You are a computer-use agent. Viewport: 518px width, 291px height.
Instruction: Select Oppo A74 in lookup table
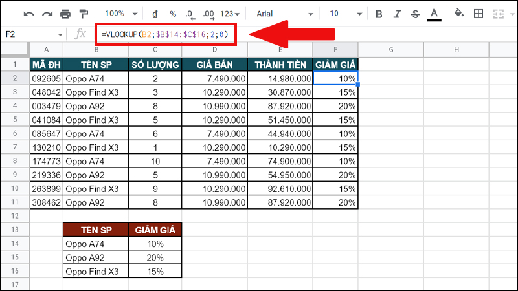(x=96, y=244)
